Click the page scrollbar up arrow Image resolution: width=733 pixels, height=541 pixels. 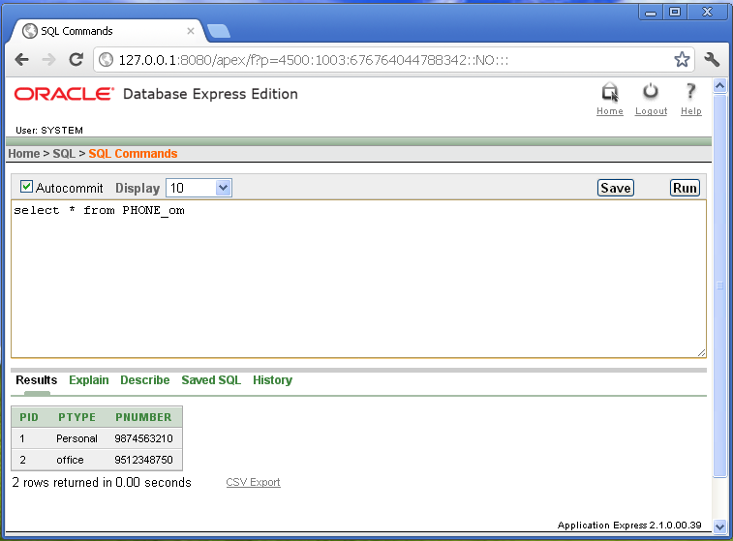[719, 86]
